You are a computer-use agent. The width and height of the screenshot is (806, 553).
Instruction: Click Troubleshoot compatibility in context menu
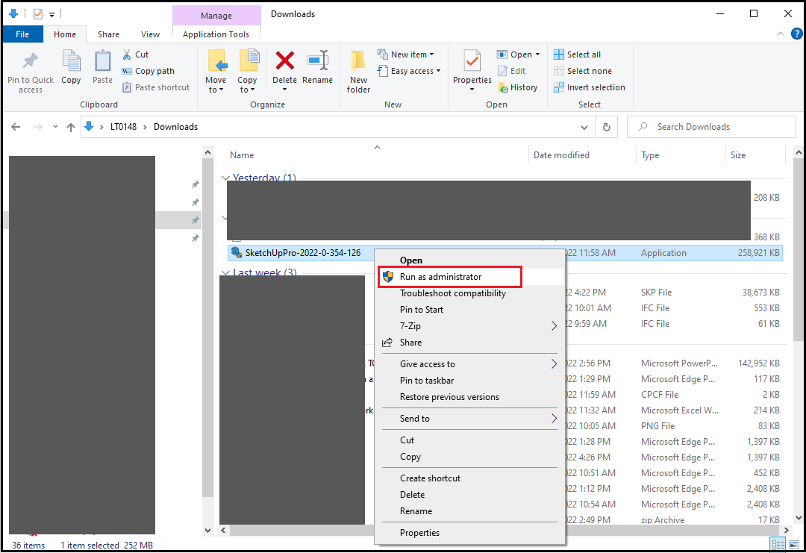click(452, 293)
